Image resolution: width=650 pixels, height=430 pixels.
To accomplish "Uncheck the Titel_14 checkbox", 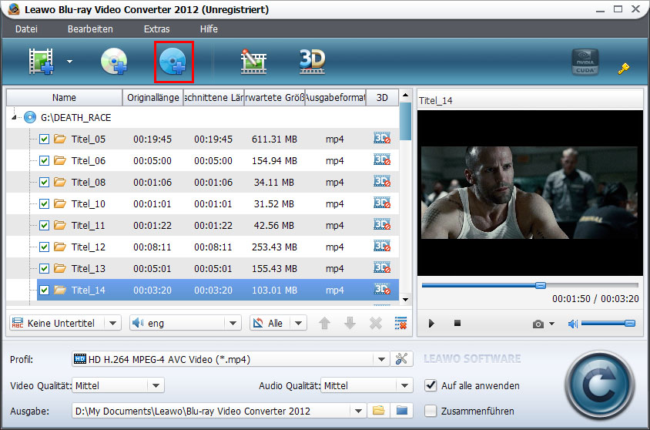I will click(x=45, y=290).
